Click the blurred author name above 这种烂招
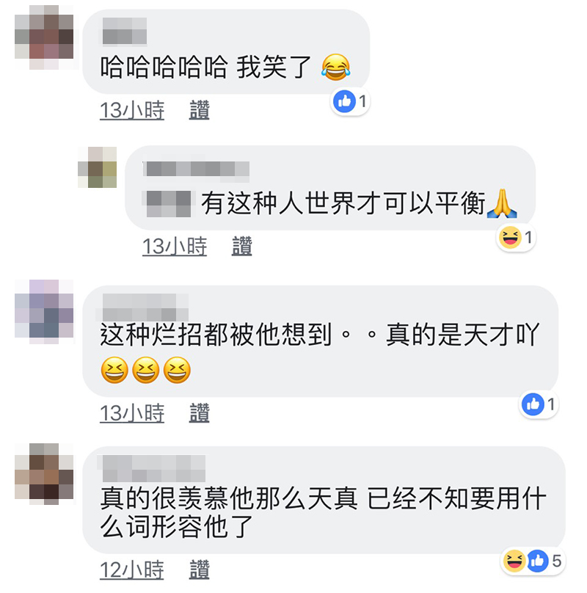Image resolution: width=587 pixels, height=593 pixels. (x=145, y=308)
